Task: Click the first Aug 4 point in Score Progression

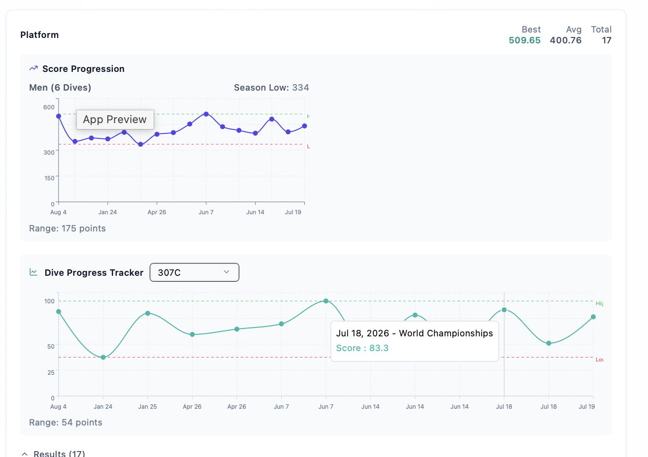Action: (59, 116)
